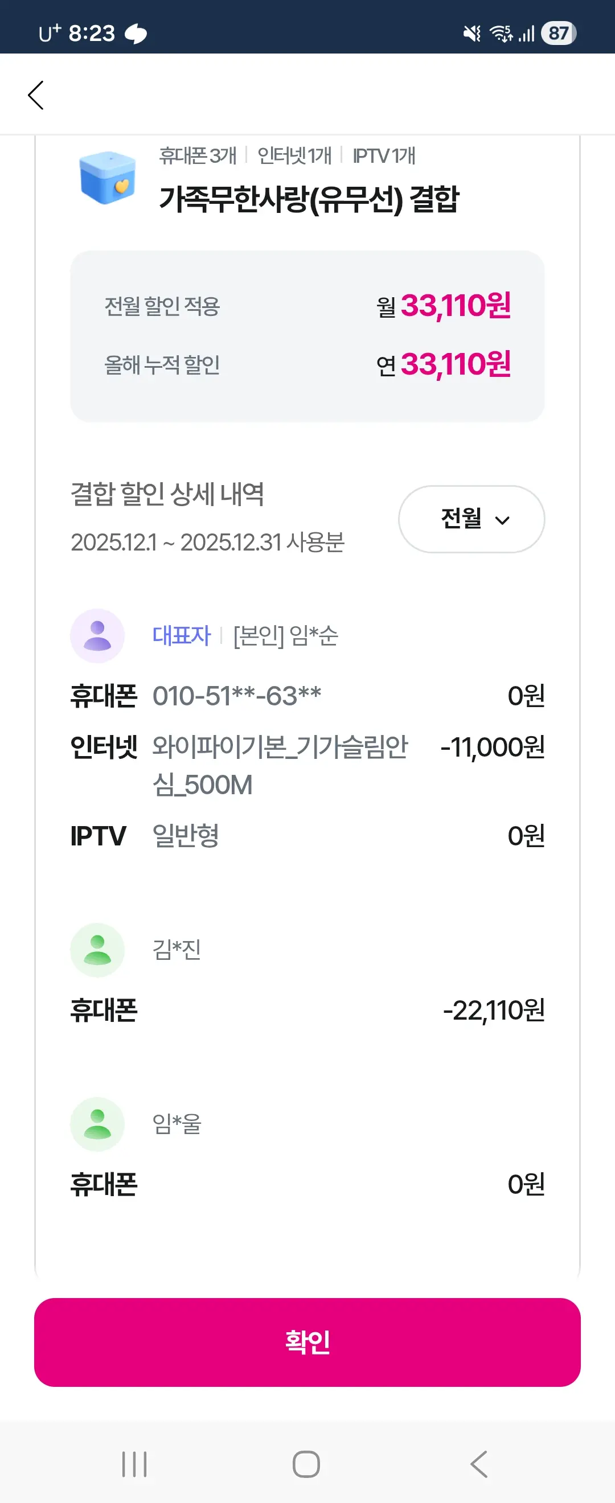Viewport: 615px width, 1503px height.
Task: Tap the blue gift box bundle icon
Action: tap(108, 178)
